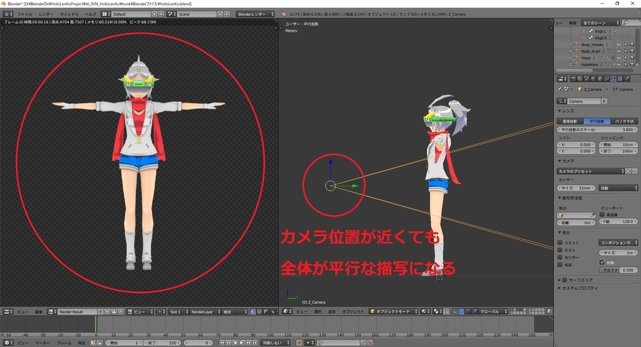The width and height of the screenshot is (641, 347).
Task: Enable the ミスト checkbox
Action: pos(560,250)
